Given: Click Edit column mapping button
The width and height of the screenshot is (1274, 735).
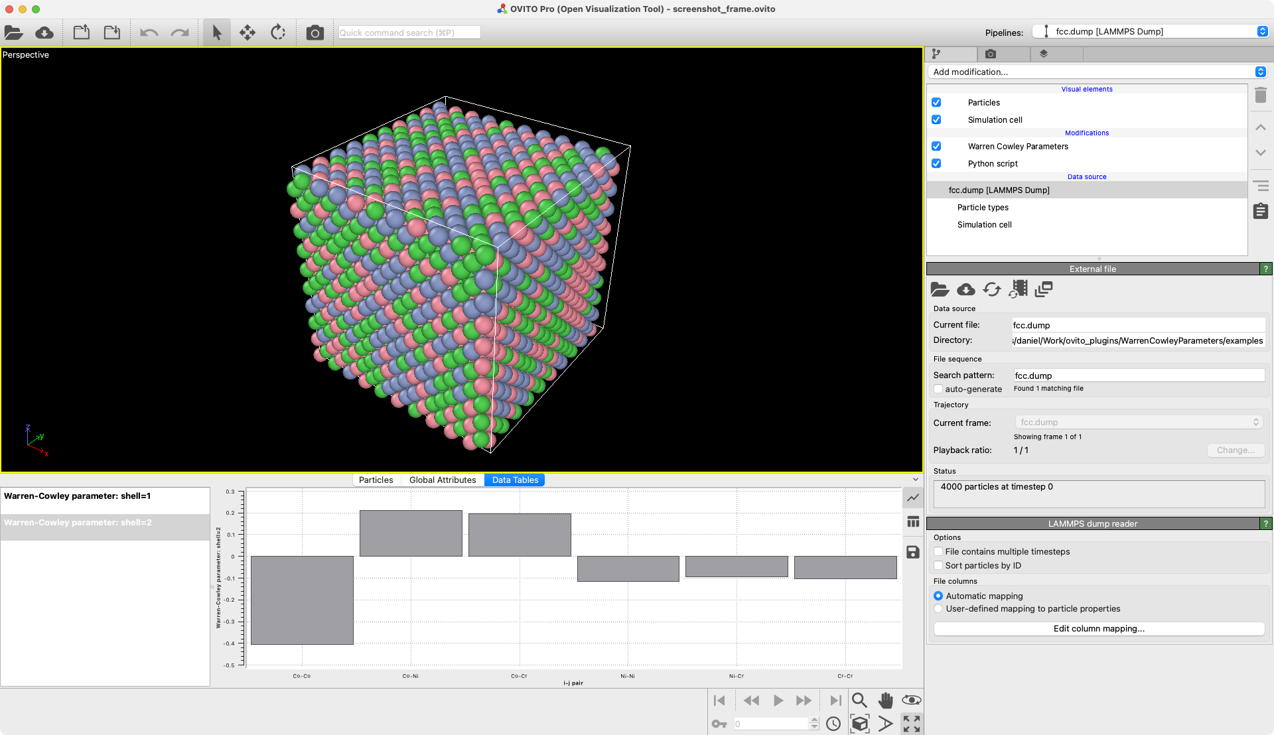Looking at the screenshot, I should coord(1099,629).
